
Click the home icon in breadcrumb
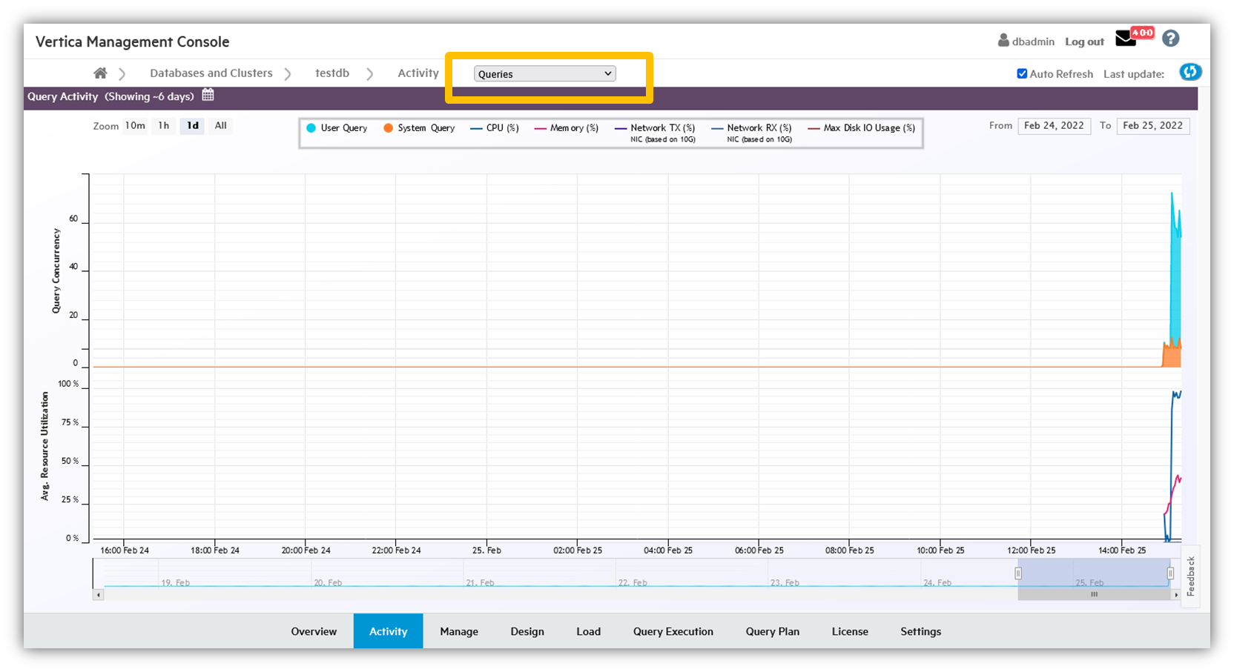pos(100,73)
